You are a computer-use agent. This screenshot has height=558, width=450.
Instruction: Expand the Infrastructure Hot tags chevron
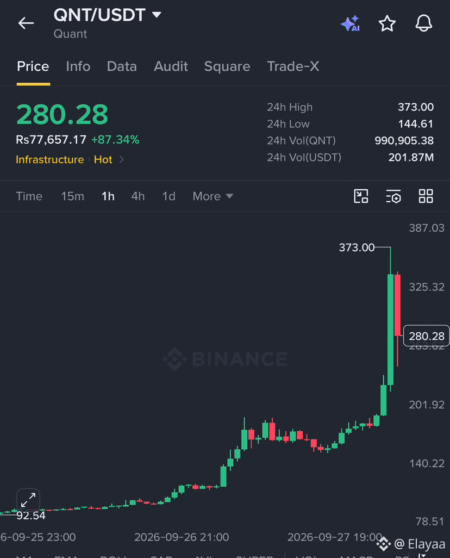tap(121, 159)
